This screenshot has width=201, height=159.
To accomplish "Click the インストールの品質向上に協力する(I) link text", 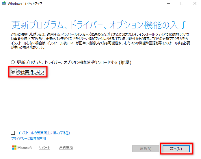I will 44,133.
